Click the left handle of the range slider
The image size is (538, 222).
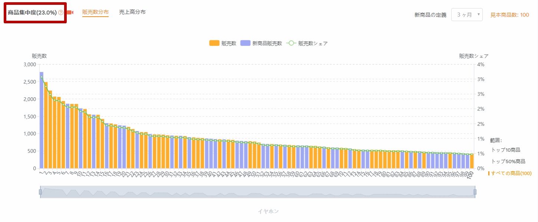pos(40,192)
